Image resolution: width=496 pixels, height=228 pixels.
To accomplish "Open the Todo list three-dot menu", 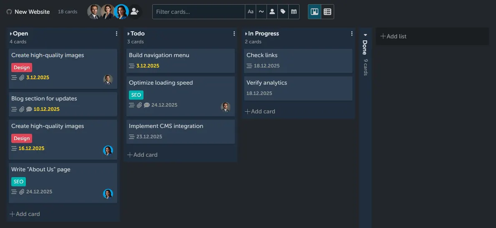I will pyautogui.click(x=234, y=34).
